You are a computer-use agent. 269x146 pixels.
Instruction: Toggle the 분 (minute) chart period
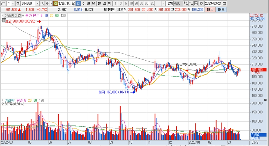99,3
